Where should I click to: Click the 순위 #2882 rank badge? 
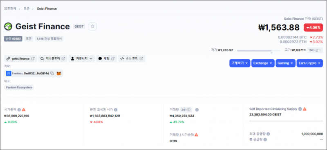13,39
